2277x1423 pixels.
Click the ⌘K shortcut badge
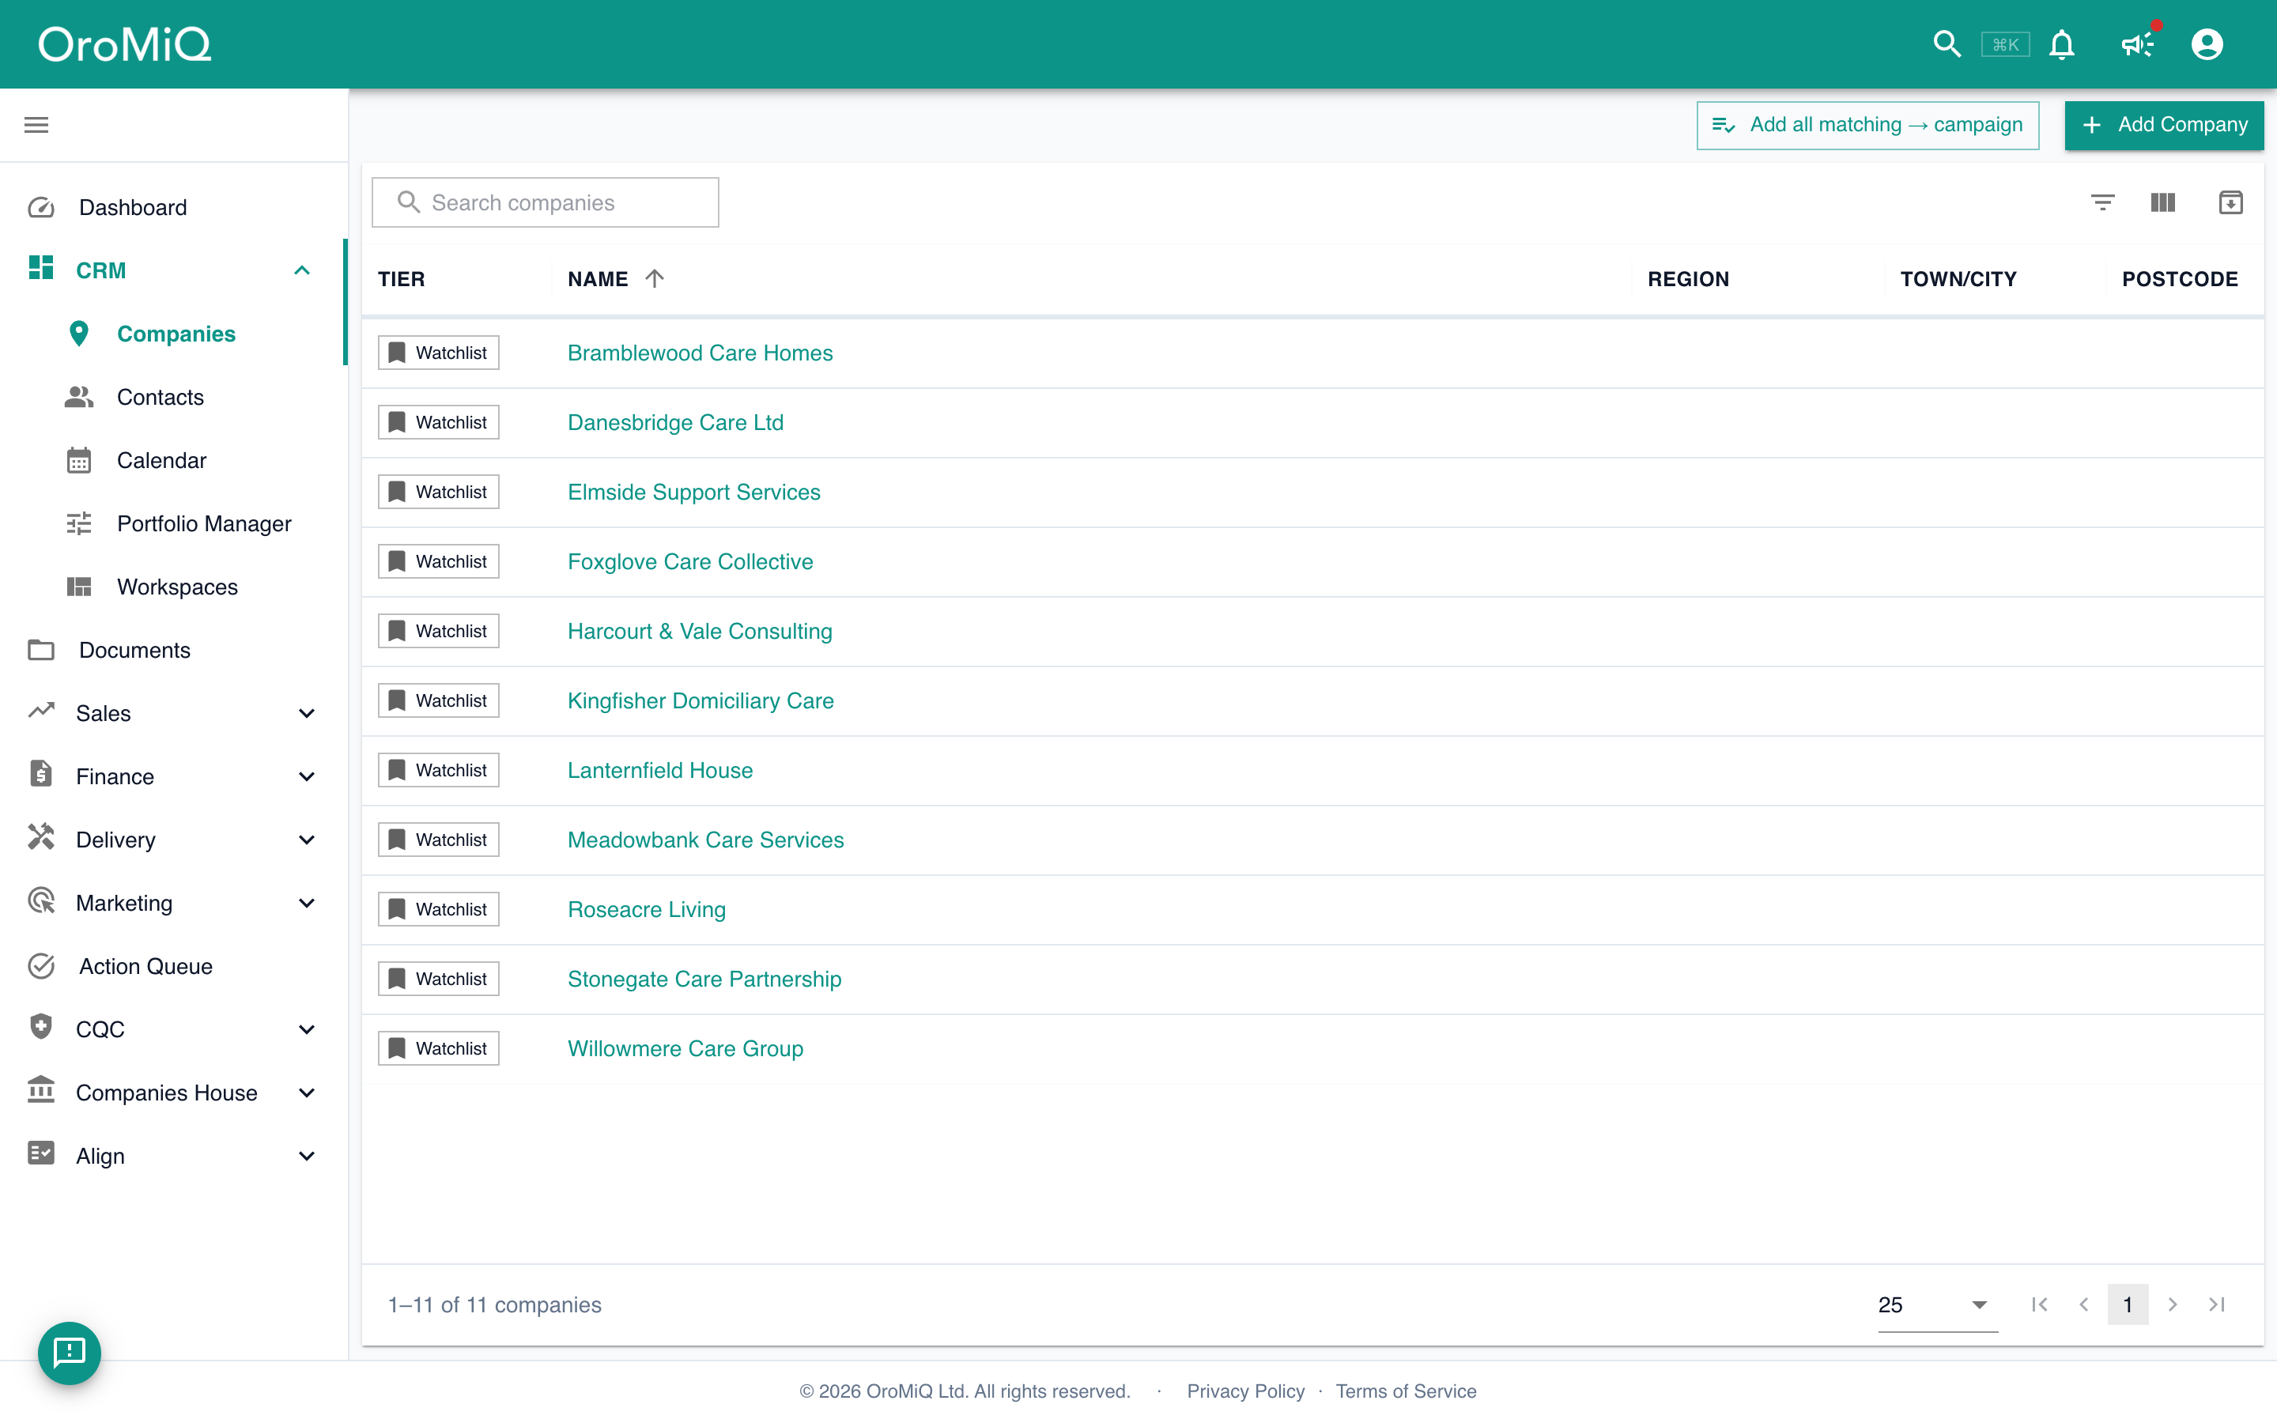pos(2005,44)
